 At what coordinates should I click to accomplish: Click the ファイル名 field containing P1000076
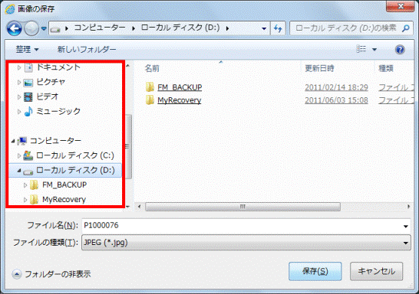click(x=242, y=226)
